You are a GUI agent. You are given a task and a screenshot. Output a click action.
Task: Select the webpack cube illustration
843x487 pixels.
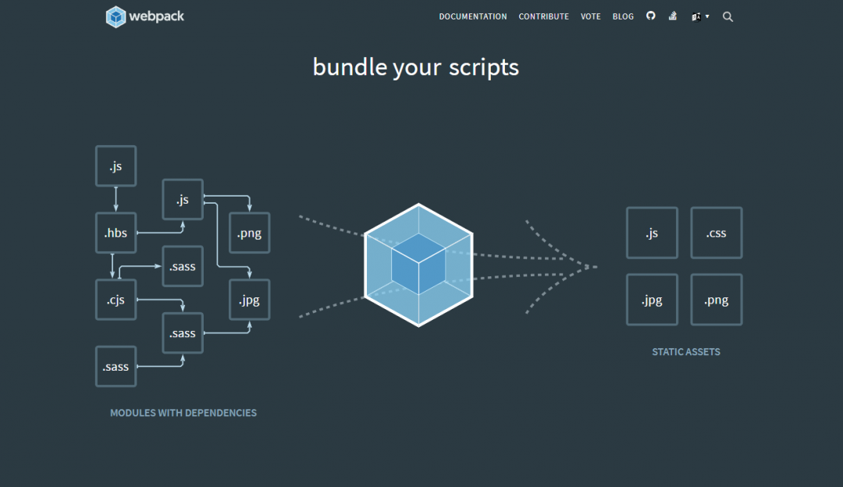[419, 265]
